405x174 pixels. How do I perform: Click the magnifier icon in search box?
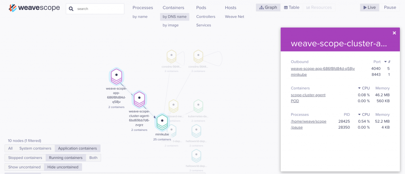coord(71,9)
